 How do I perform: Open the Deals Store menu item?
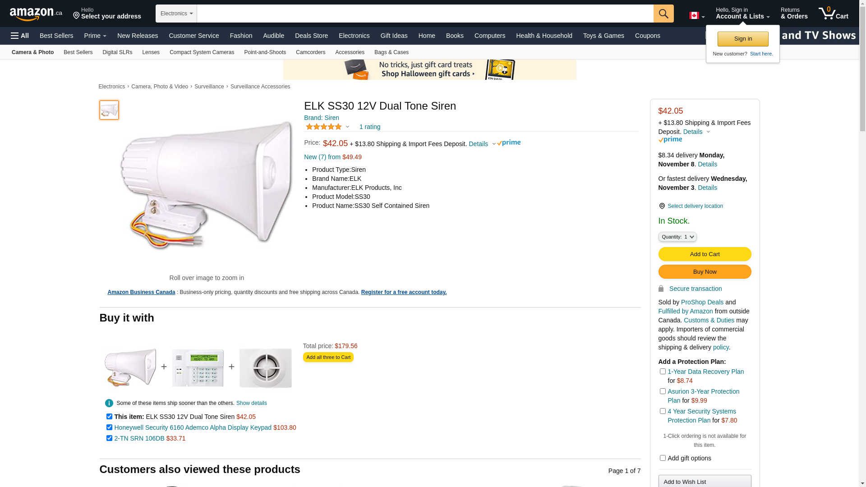(311, 36)
